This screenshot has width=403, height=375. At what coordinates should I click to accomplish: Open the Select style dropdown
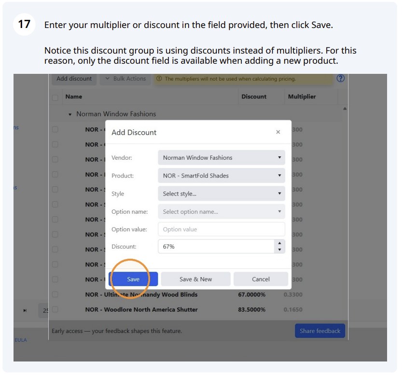(222, 194)
